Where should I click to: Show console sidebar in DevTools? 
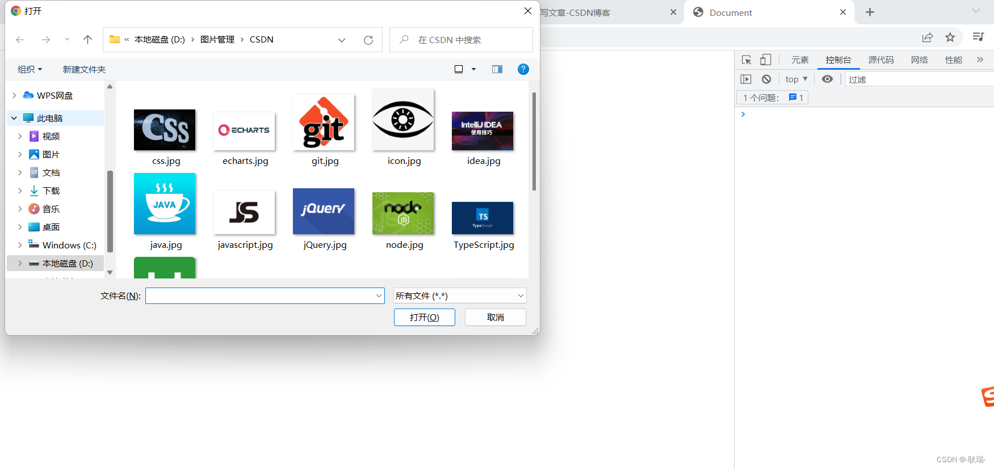(746, 79)
